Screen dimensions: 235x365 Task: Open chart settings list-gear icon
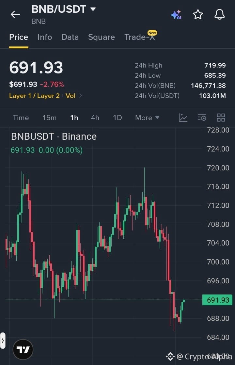[202, 118]
